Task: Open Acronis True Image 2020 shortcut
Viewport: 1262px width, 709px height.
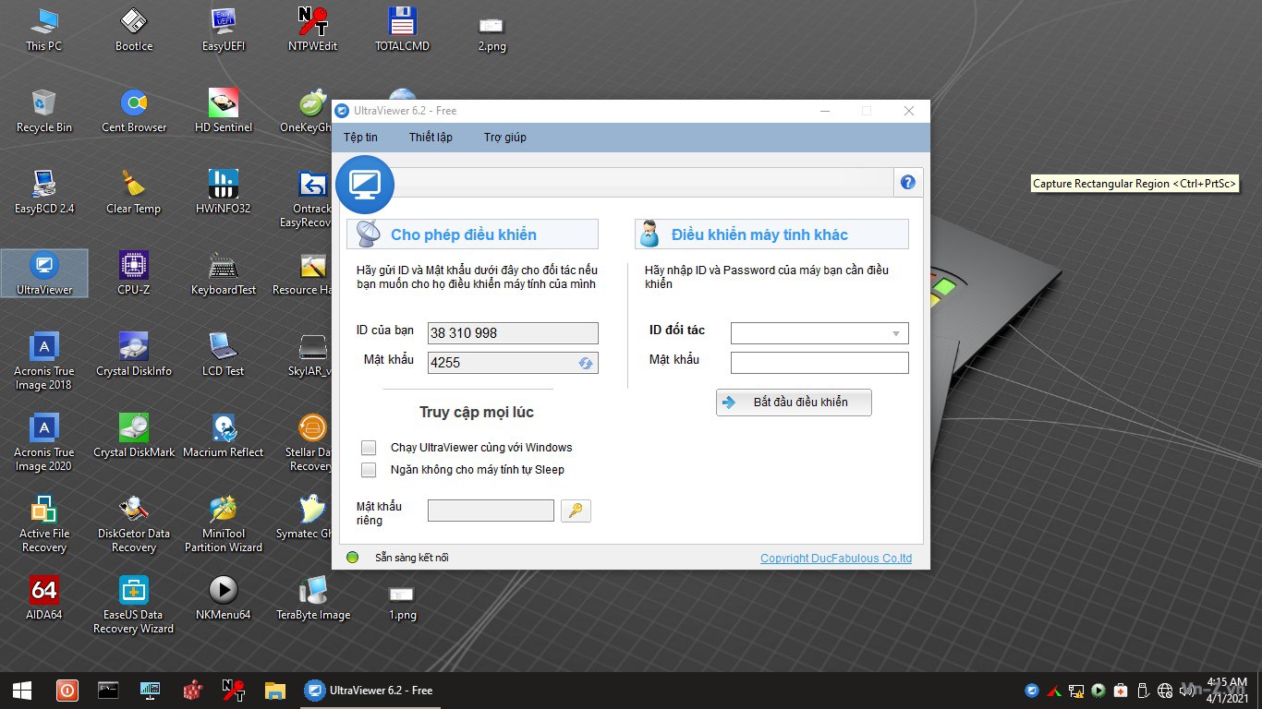Action: click(43, 442)
